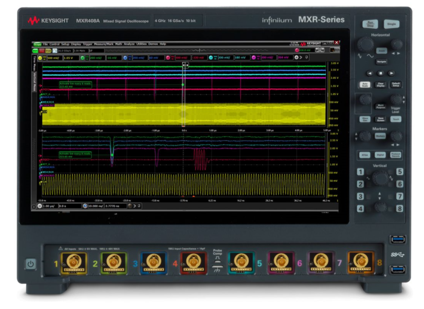The image size is (424, 309).
Task: Open the Vertical Meas side tab
Action: tap(34, 82)
